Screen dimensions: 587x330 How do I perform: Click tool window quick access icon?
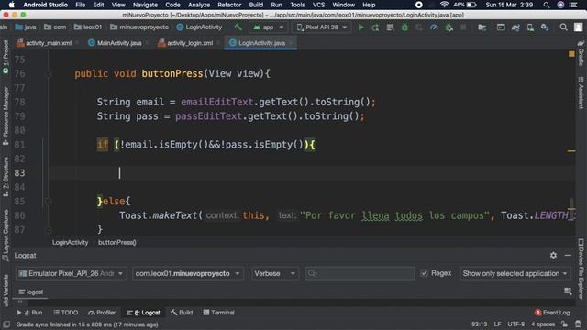pyautogui.click(x=6, y=324)
